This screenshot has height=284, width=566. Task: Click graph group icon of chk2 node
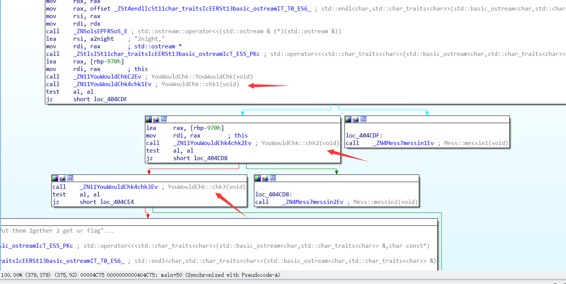point(164,119)
